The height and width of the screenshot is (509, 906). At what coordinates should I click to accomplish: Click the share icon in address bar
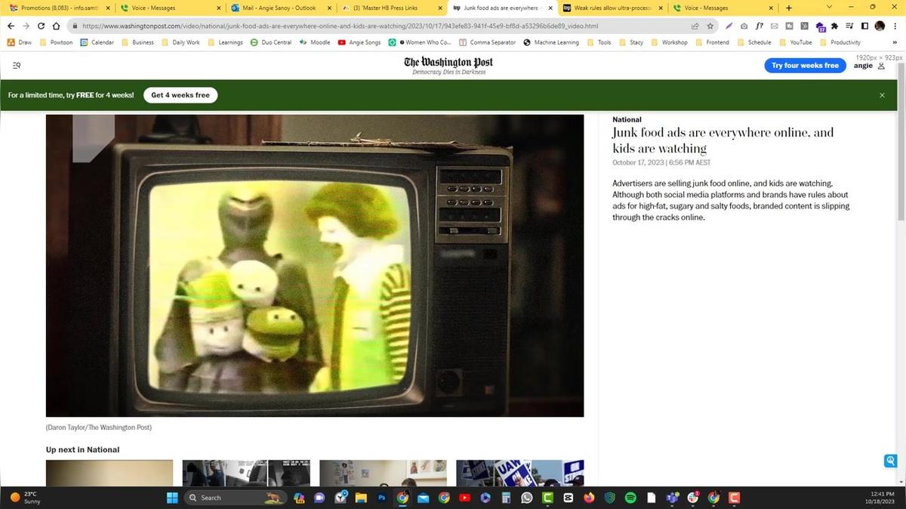pyautogui.click(x=695, y=26)
